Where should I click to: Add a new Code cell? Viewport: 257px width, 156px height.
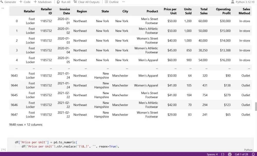point(25,2)
